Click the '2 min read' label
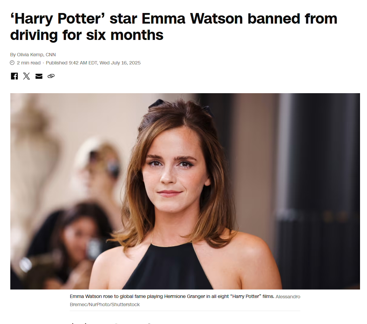367x324 pixels. 29,63
